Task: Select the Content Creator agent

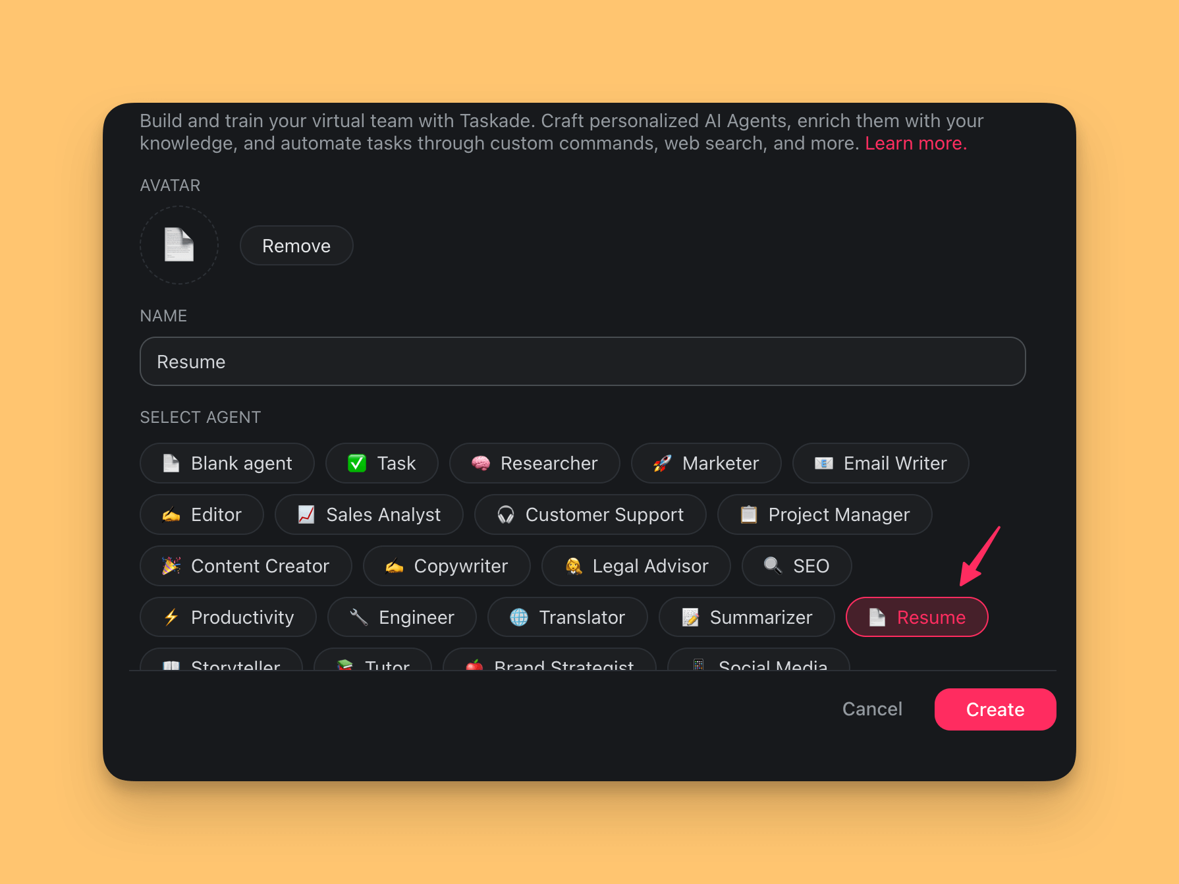Action: click(246, 566)
